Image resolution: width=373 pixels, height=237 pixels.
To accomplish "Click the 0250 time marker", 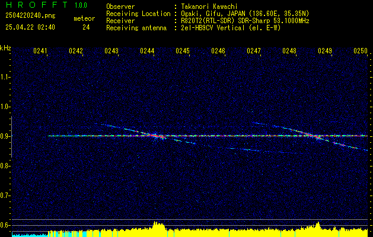I will click(x=361, y=51).
